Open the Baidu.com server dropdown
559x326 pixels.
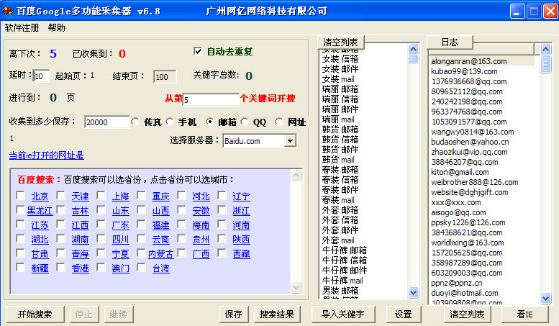290,141
